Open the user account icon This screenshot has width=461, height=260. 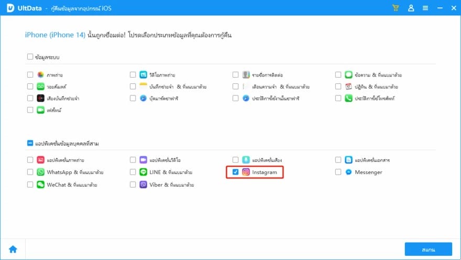tap(411, 8)
